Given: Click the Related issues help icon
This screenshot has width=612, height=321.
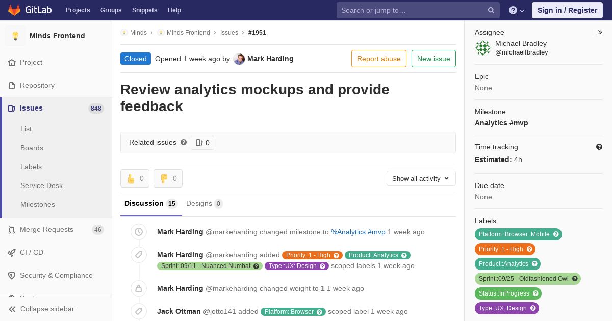Looking at the screenshot, I should (184, 142).
